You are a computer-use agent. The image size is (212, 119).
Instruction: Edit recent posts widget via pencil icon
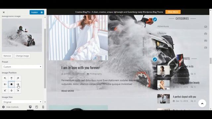155,59
